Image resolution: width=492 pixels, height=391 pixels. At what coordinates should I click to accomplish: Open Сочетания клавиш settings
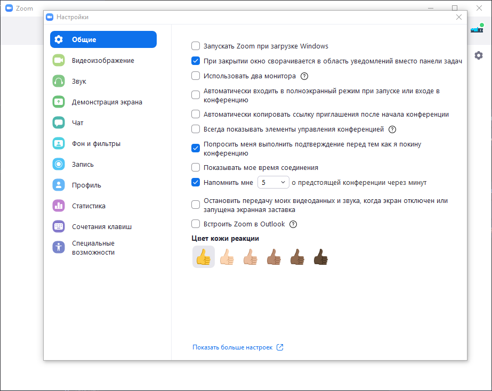point(103,227)
